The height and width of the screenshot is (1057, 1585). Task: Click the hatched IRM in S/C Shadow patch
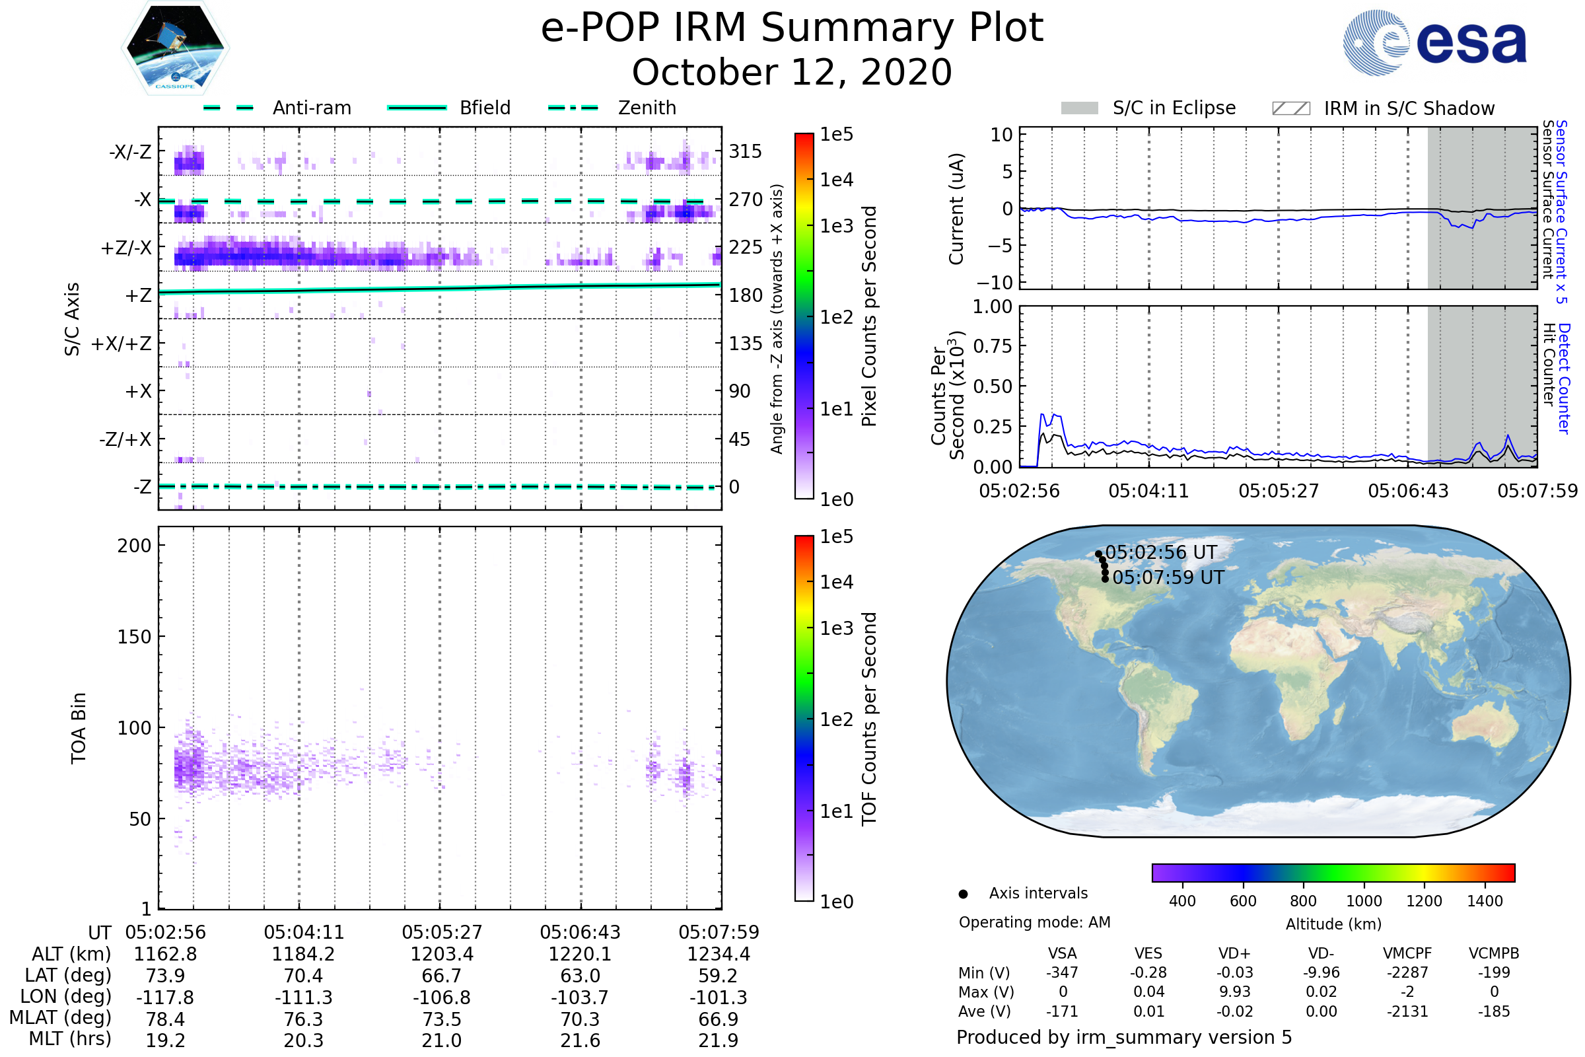(x=1290, y=108)
